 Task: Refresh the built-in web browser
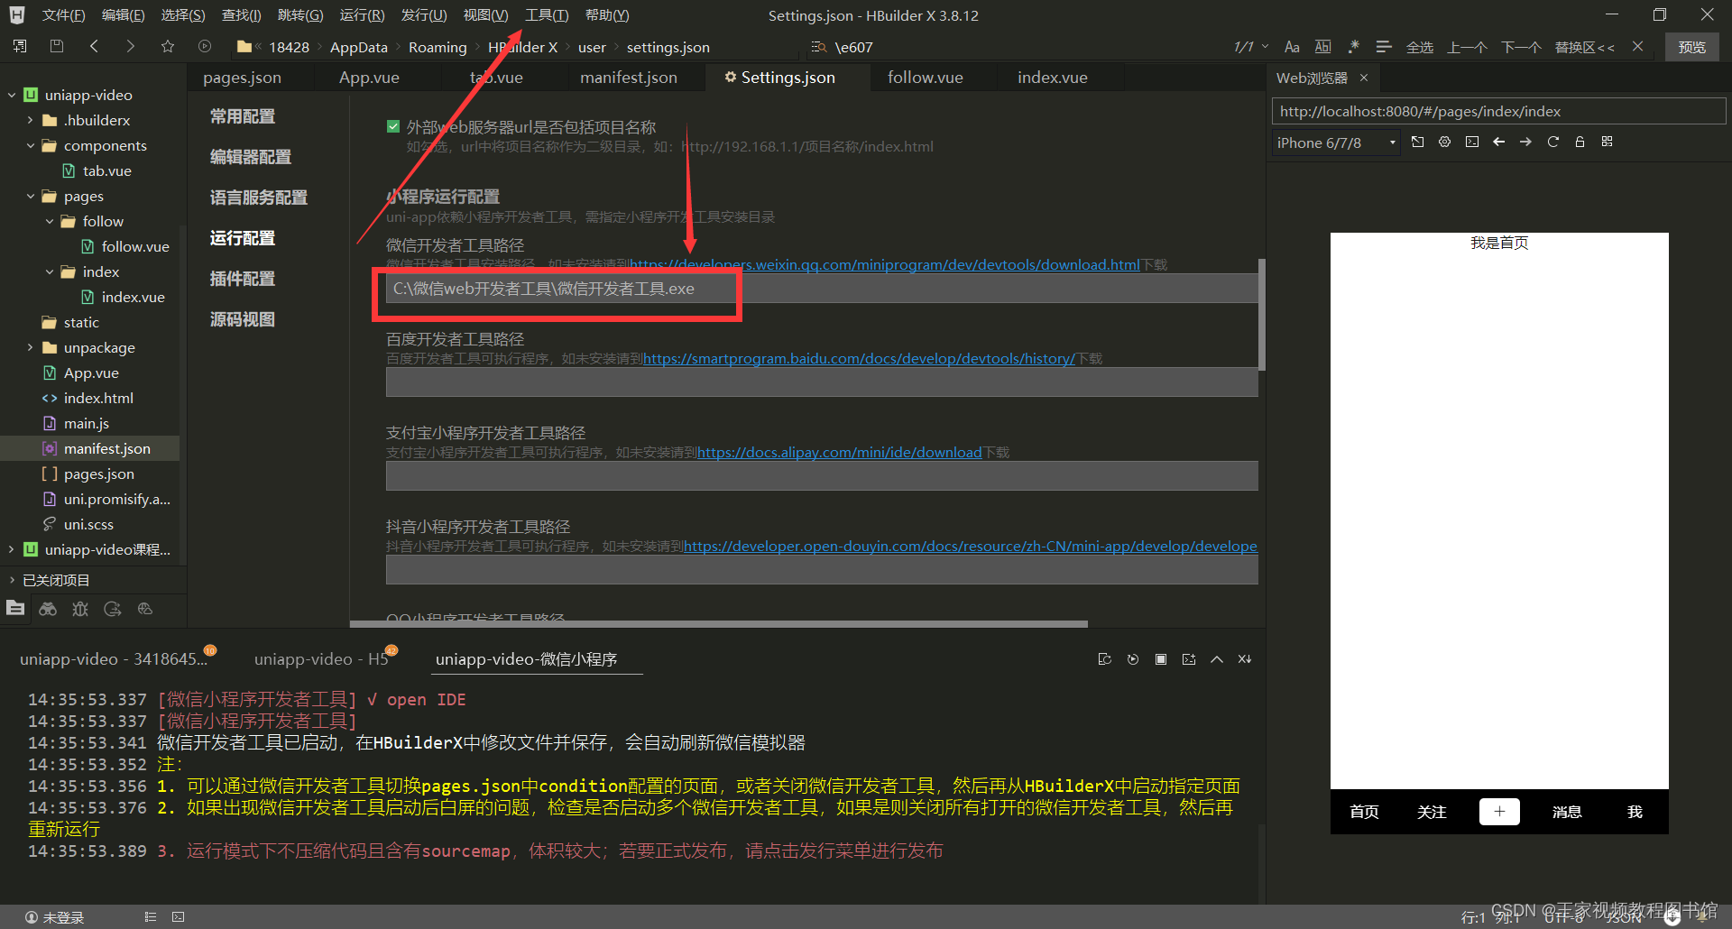click(1553, 142)
